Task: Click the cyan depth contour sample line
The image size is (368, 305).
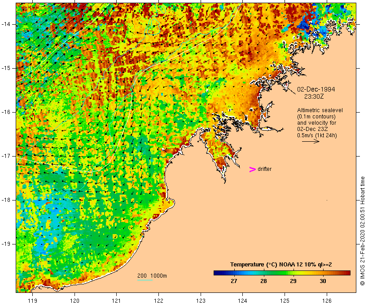Action: pyautogui.click(x=145, y=280)
